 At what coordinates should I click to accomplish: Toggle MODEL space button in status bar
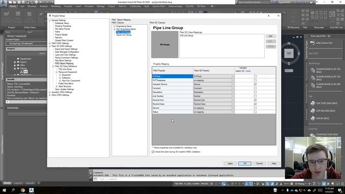pos(205,184)
